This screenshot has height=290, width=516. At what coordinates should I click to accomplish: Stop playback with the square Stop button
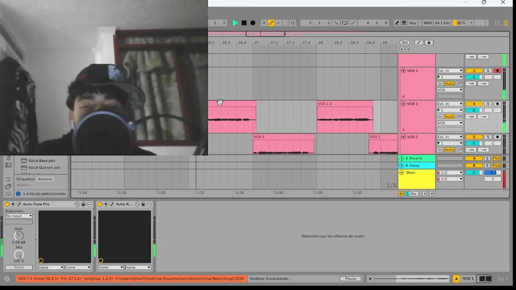pyautogui.click(x=244, y=23)
